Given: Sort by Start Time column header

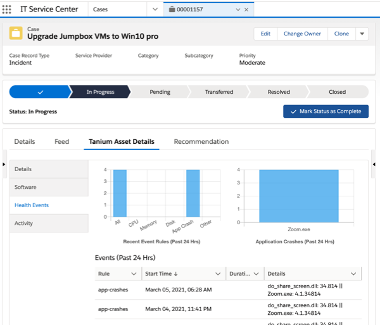Looking at the screenshot, I should [x=161, y=274].
